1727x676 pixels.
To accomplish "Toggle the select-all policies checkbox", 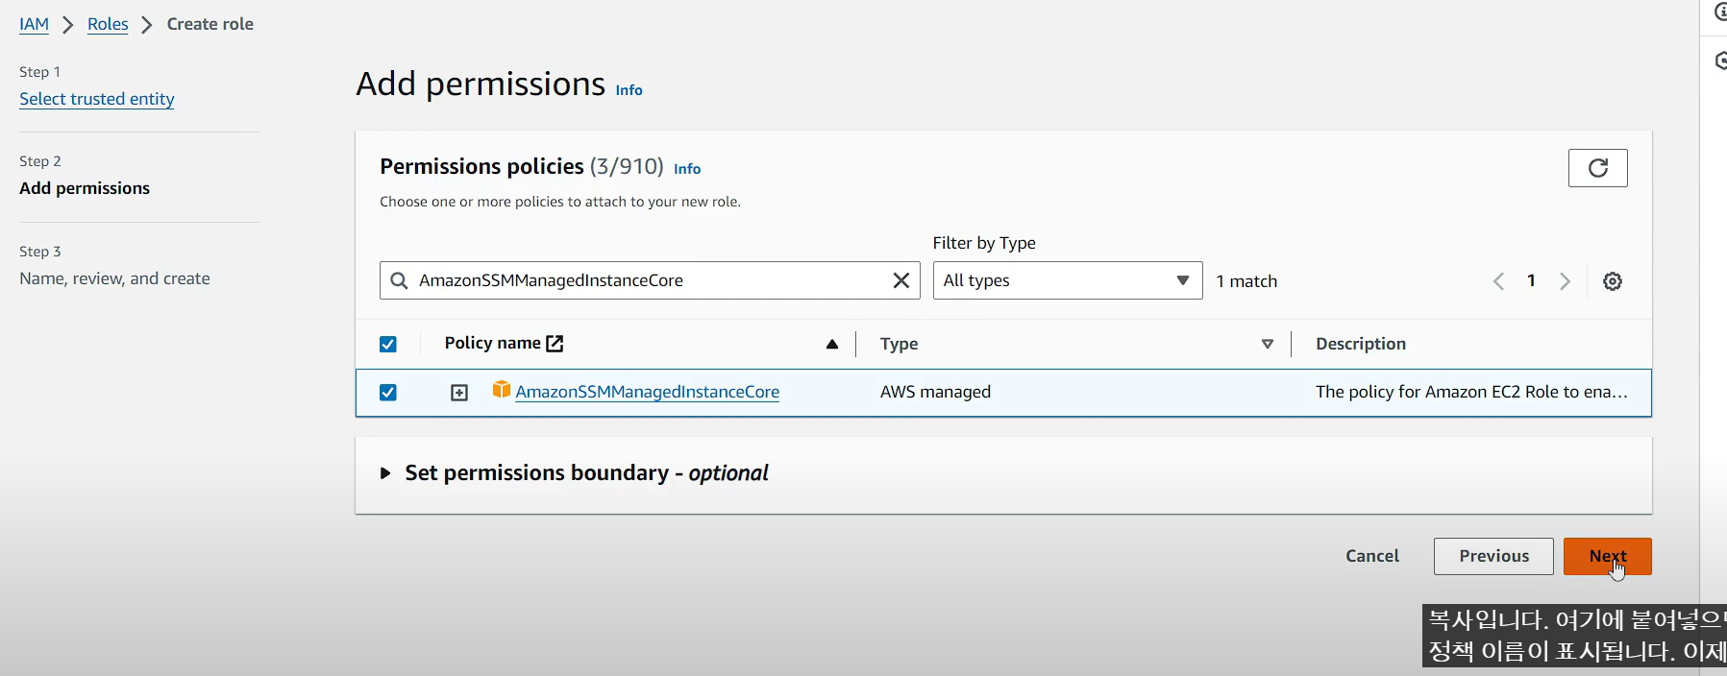I will pyautogui.click(x=388, y=345).
